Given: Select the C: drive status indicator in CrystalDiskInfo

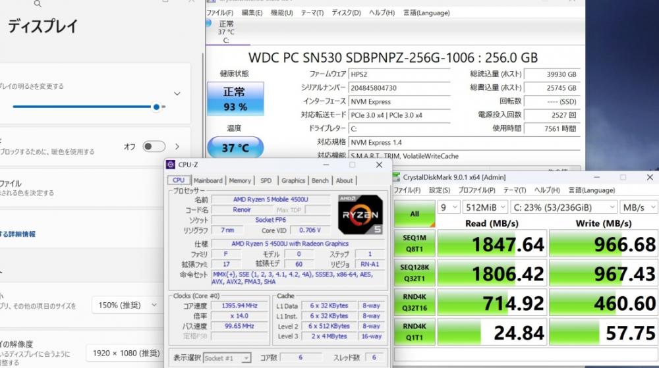Looking at the screenshot, I should click(226, 32).
